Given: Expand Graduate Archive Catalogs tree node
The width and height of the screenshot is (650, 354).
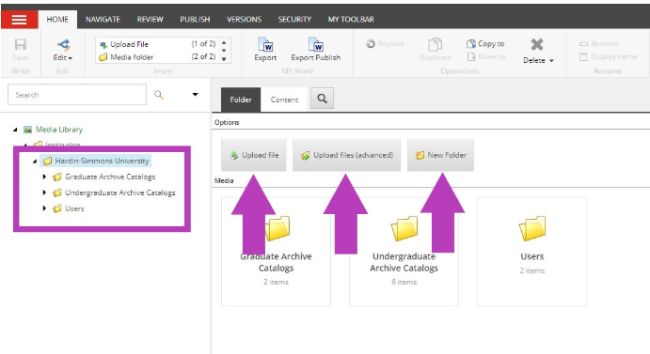Looking at the screenshot, I should point(44,177).
